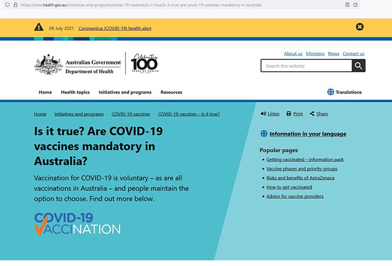Open Coronavirus (COVID-19) health alert link

(115, 28)
